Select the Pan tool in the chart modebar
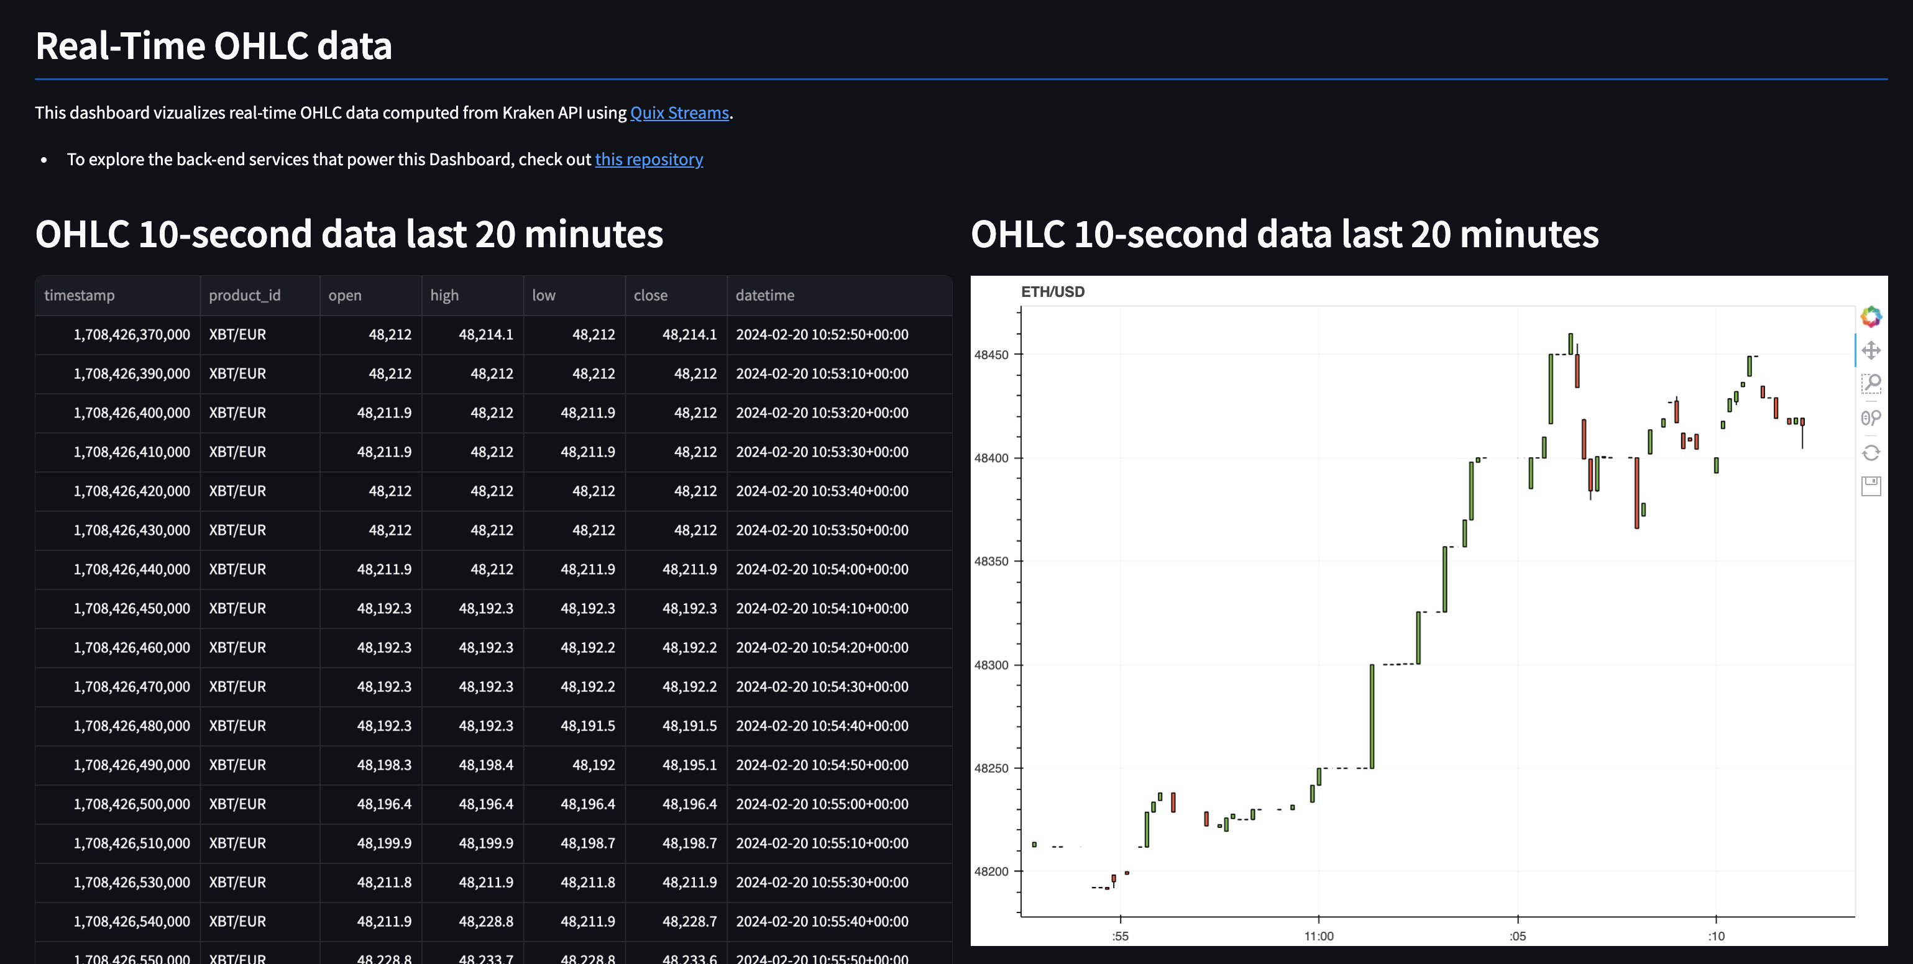 1872,349
